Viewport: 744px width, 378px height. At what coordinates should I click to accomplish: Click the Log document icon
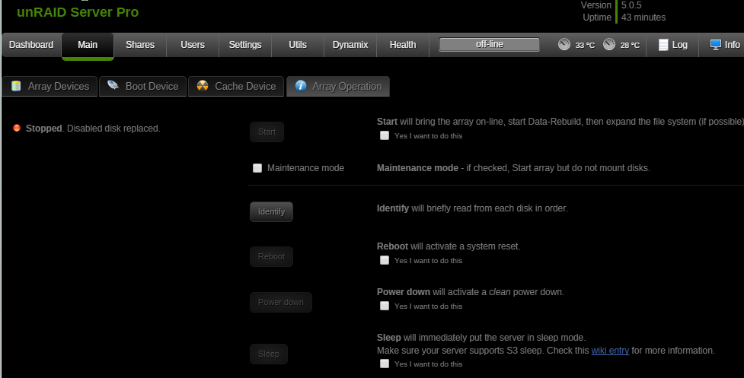tap(663, 45)
